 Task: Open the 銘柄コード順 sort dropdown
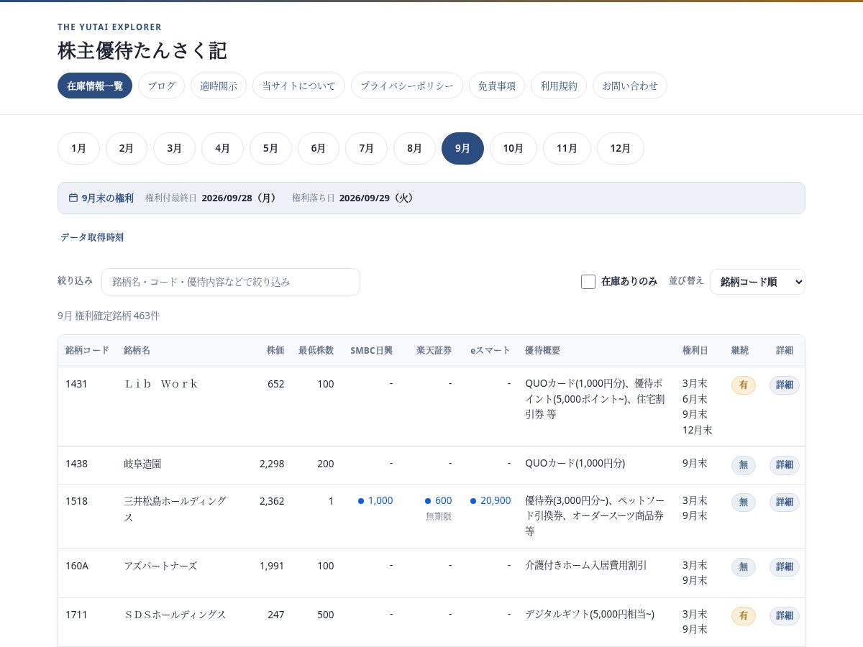click(x=757, y=282)
